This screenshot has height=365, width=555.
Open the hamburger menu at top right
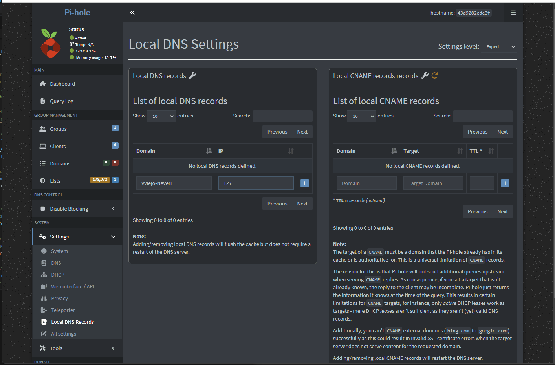[513, 13]
